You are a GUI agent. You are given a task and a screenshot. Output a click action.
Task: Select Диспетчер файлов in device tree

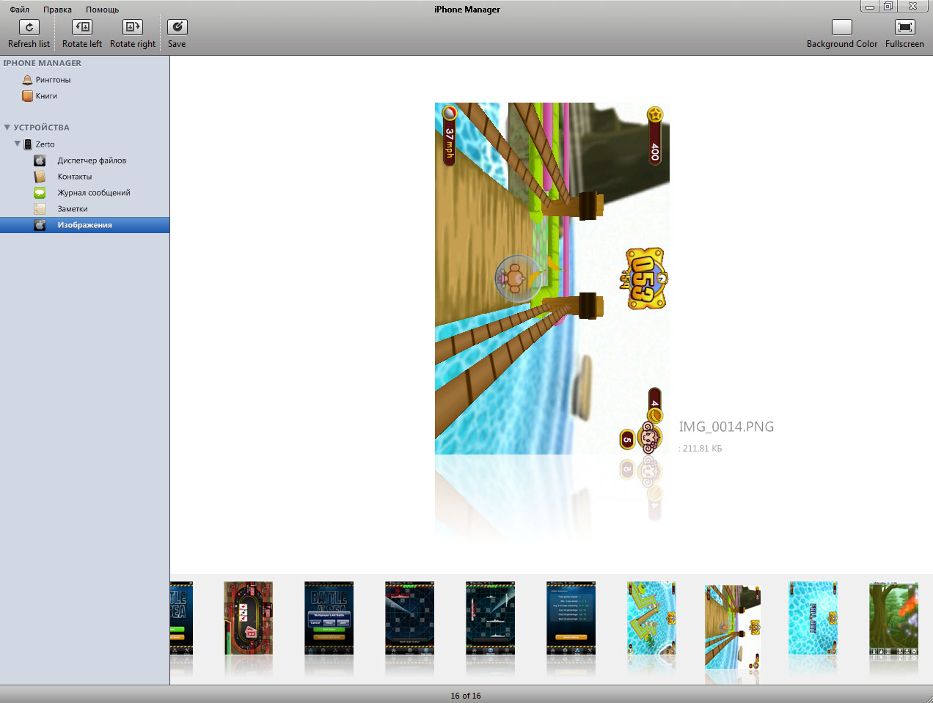(x=92, y=161)
